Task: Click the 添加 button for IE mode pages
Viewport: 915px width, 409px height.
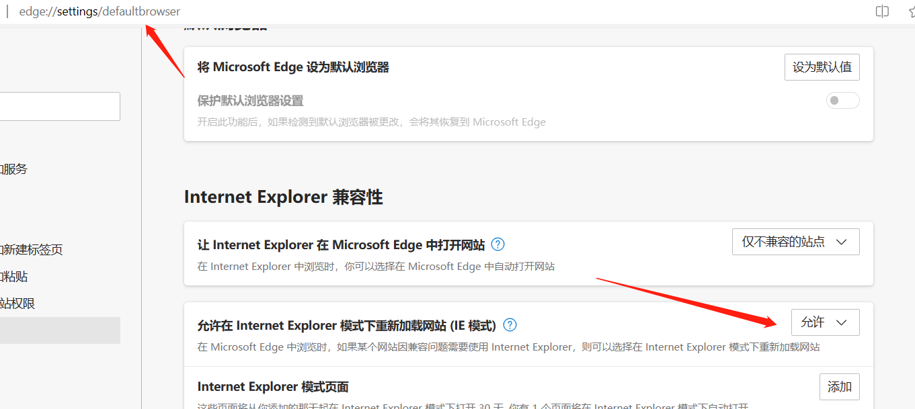Action: [839, 387]
